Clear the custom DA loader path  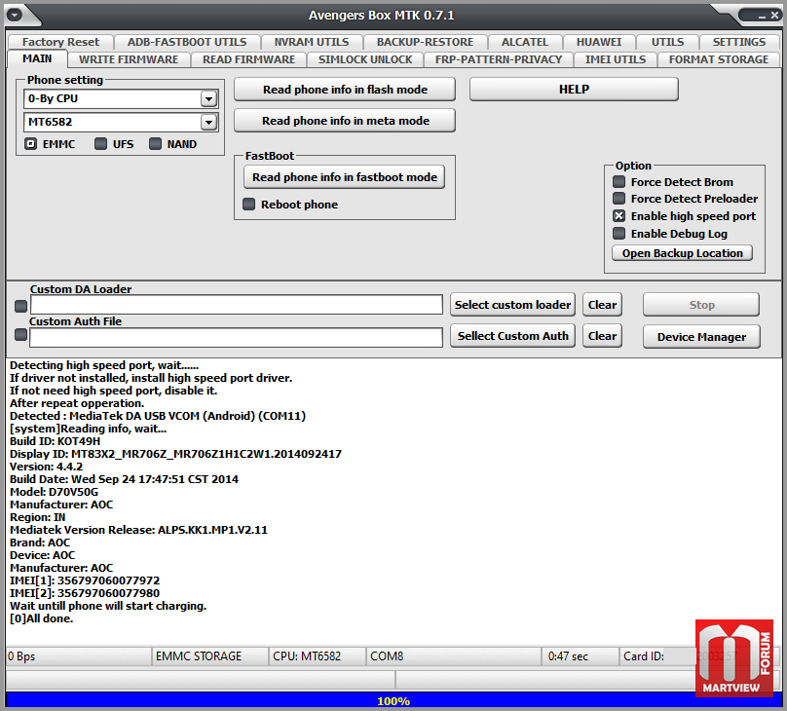click(602, 305)
